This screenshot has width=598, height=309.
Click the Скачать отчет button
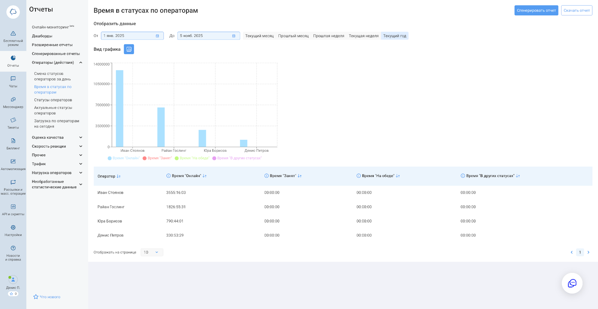click(x=576, y=10)
